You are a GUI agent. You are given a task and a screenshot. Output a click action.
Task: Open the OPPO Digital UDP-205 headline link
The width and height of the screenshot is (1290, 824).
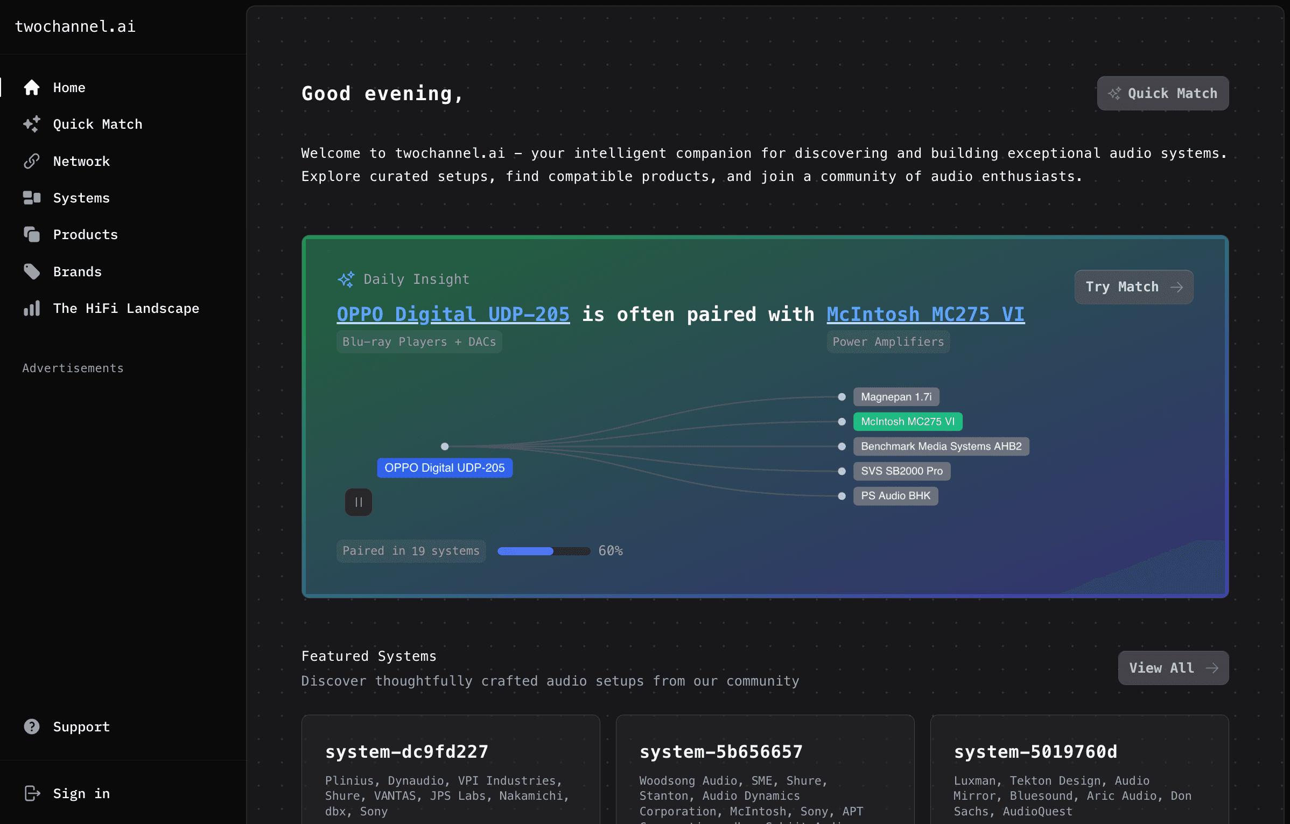(453, 315)
